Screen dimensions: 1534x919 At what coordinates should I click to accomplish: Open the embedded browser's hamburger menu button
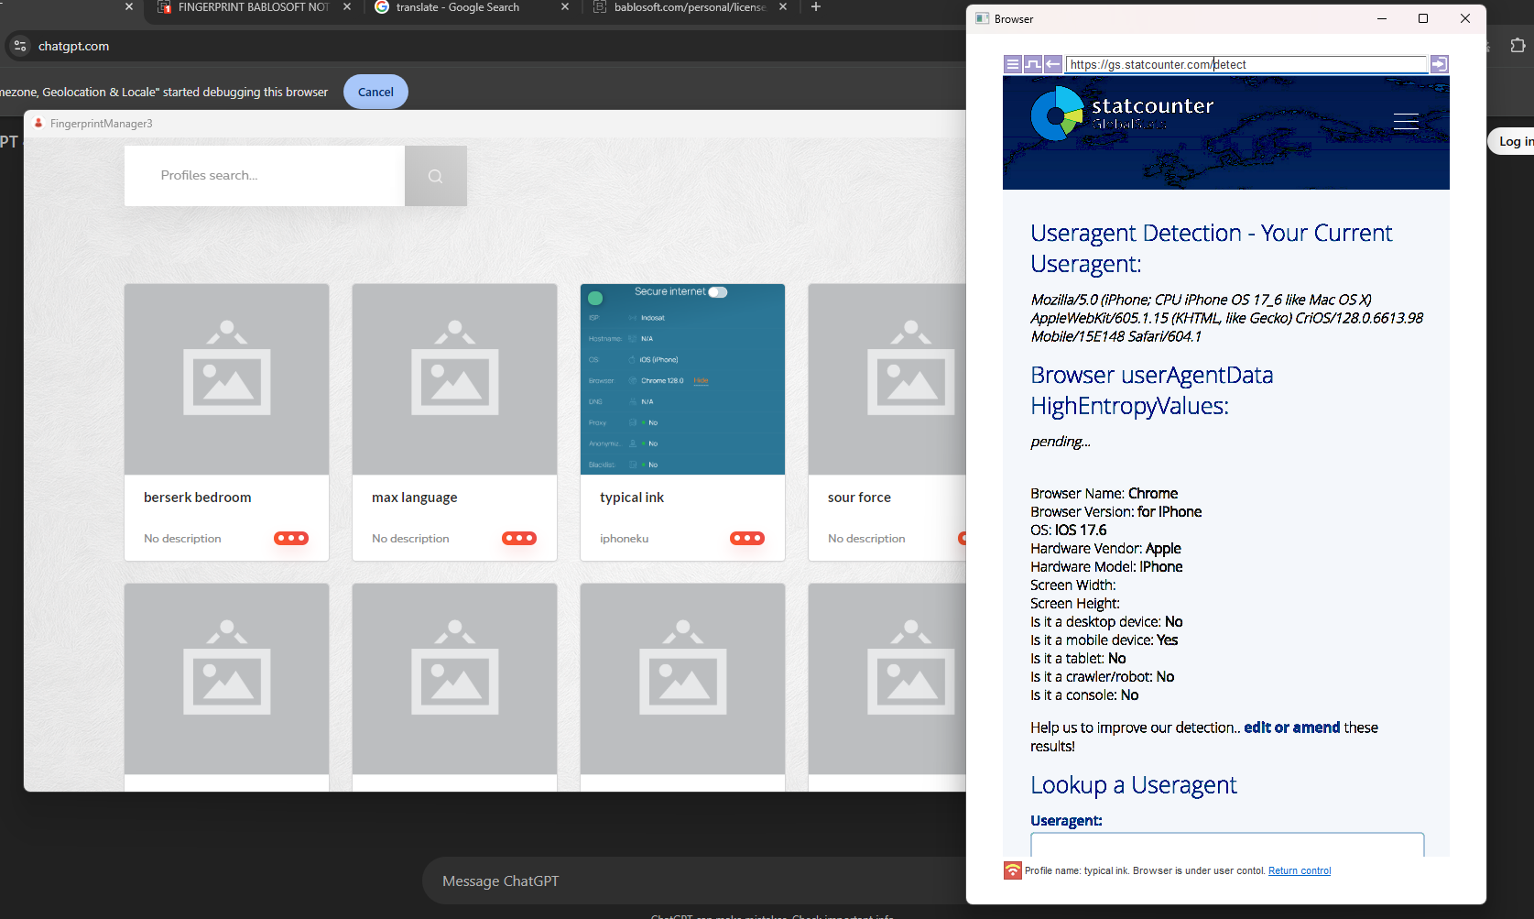tap(1012, 64)
